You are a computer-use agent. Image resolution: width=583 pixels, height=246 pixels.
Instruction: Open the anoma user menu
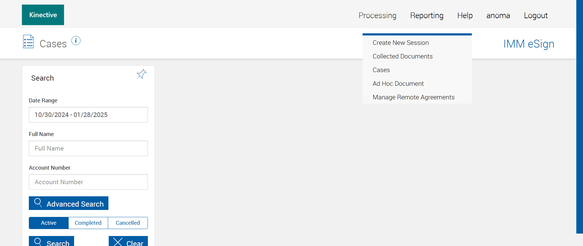coord(498,15)
